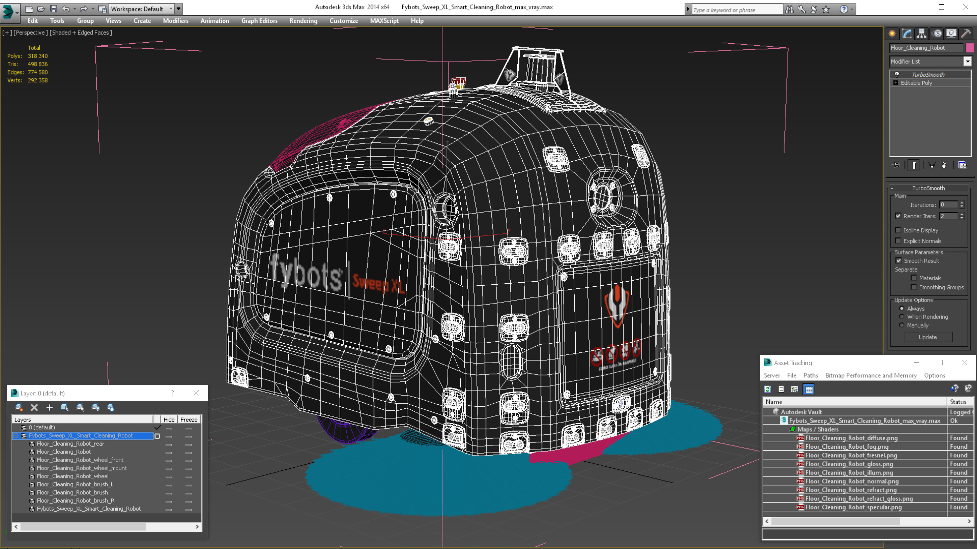Screen dimensions: 977x549
Task: Click the Perspective viewport label
Action: [30, 33]
